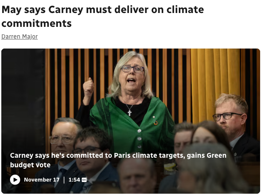Click the gray-haired man with wire glasses

click(x=63, y=141)
